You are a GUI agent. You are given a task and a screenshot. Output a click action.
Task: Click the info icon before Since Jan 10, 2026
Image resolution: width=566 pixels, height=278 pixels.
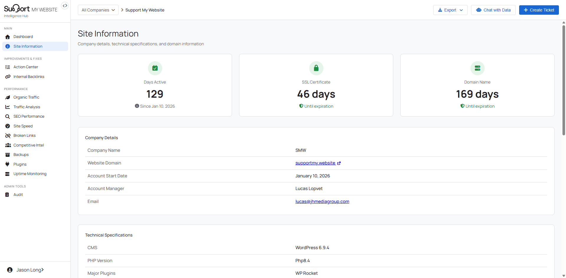click(137, 106)
